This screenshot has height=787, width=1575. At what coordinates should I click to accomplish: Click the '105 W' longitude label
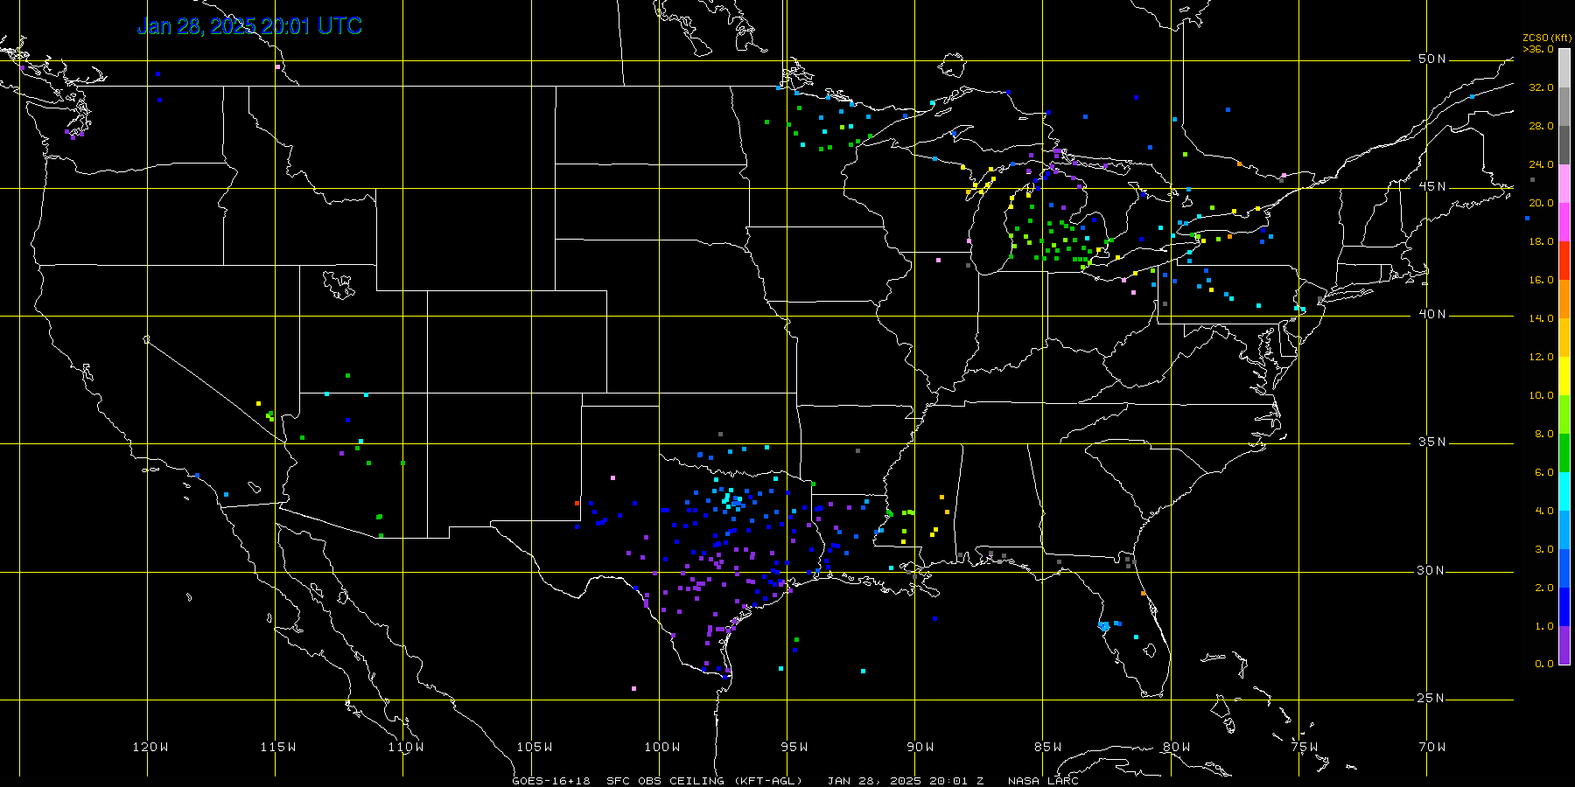click(x=535, y=747)
